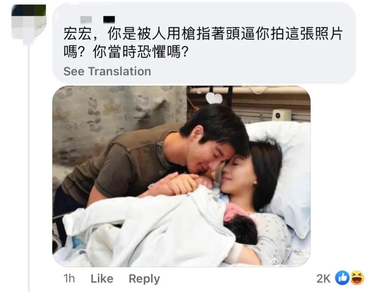The width and height of the screenshot is (375, 292).
Task: Click the black redacted badge beside name
Action: point(109,20)
